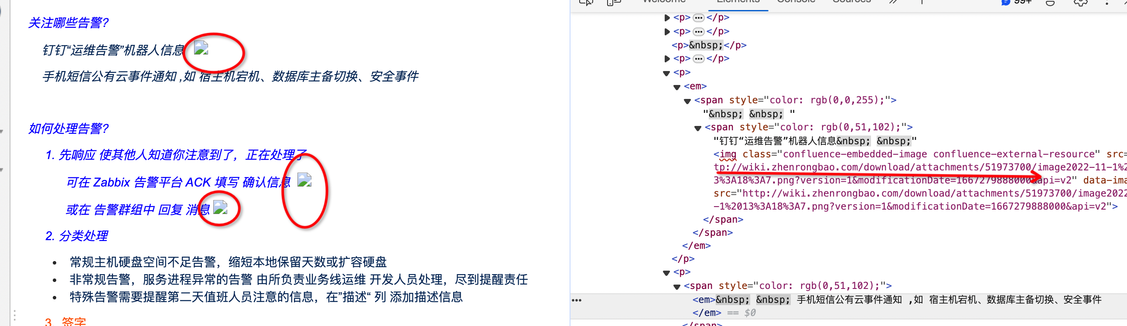Collapse the rgb(0,51,102) span containing the 钉钉 text

pyautogui.click(x=698, y=128)
